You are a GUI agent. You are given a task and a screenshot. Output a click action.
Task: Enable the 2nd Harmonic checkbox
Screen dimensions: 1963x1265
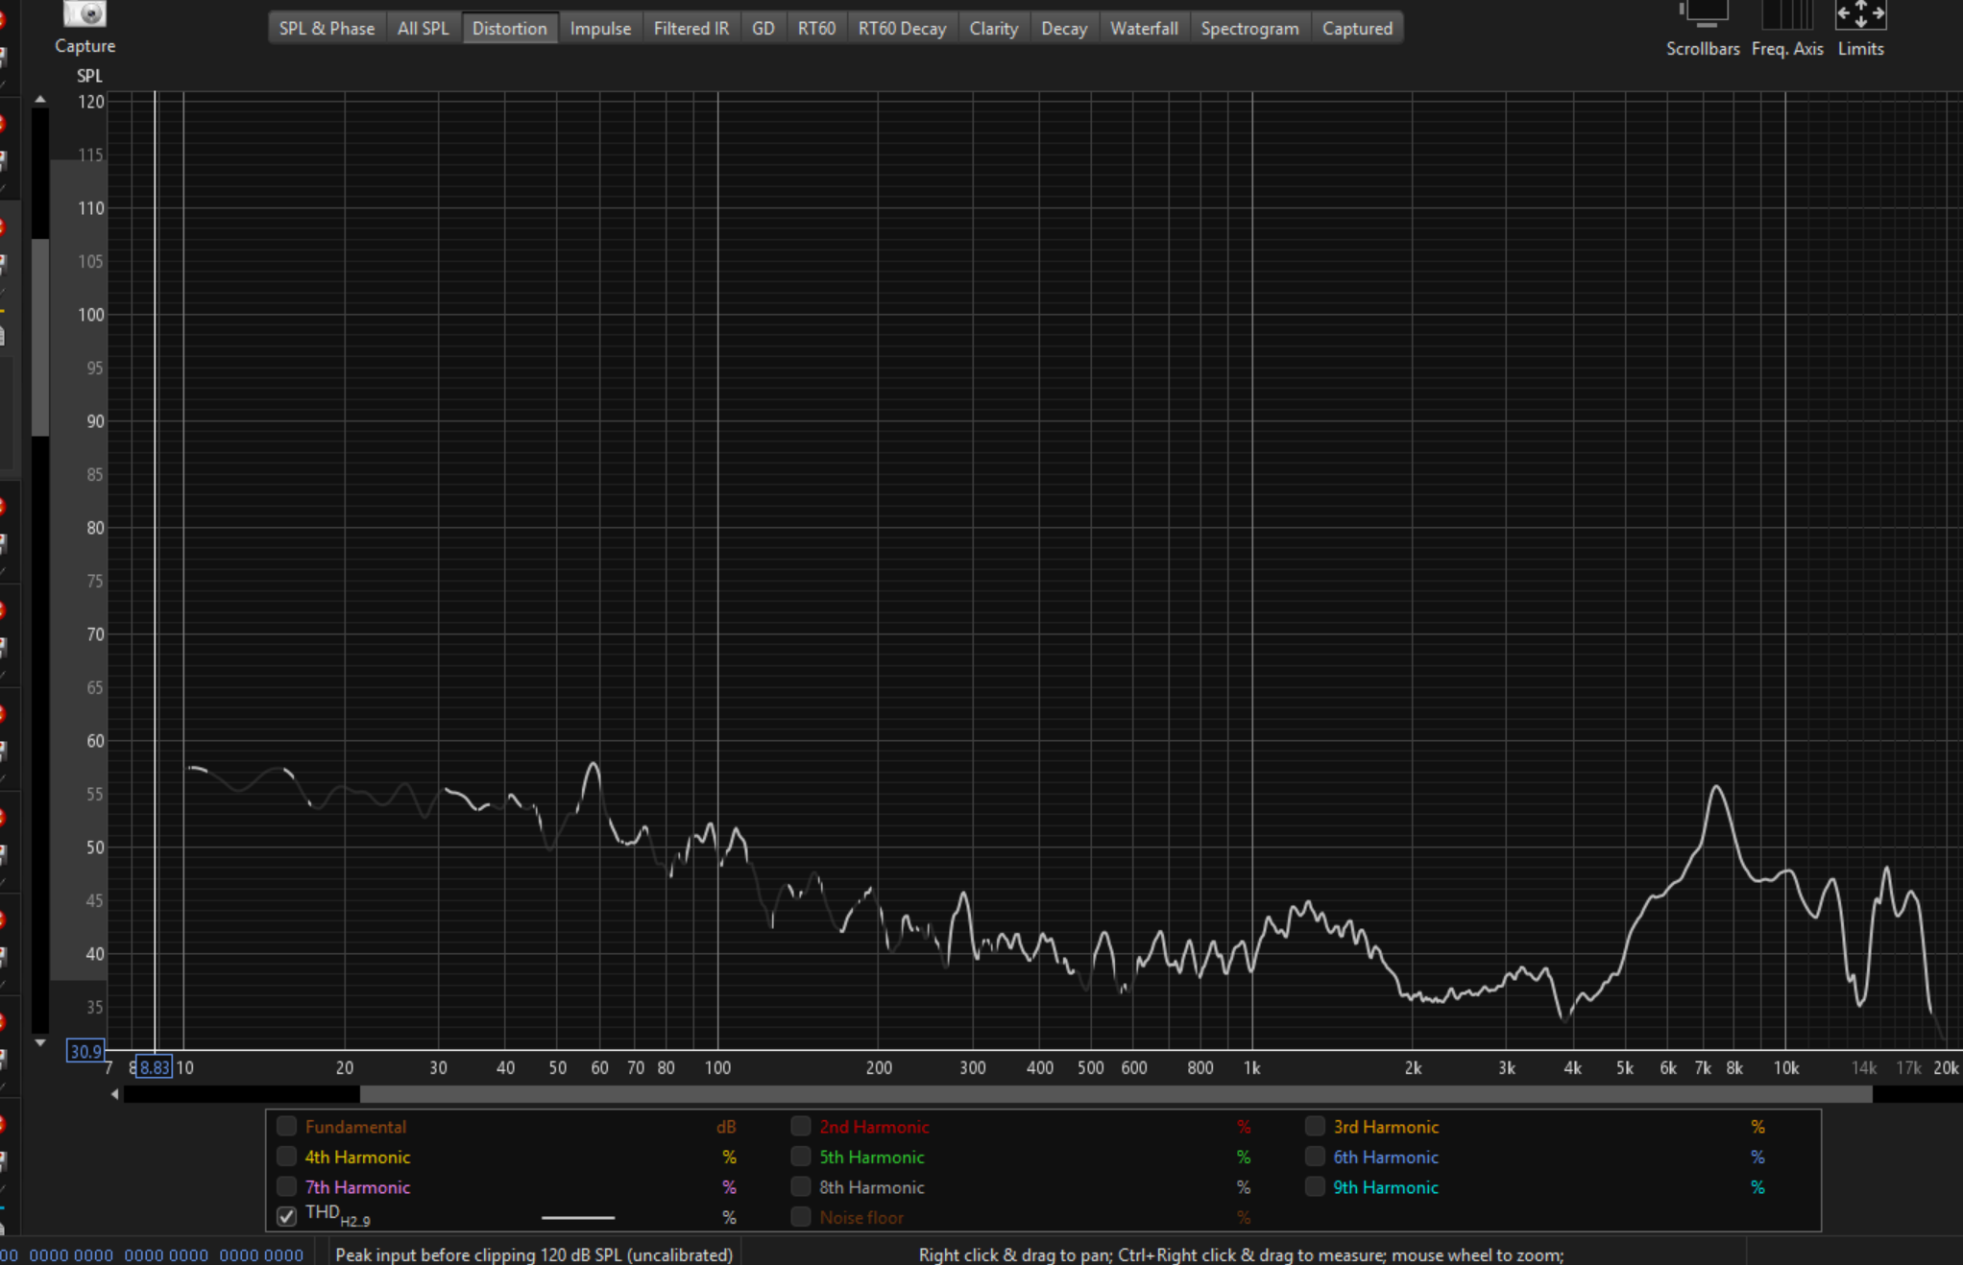tap(801, 1126)
